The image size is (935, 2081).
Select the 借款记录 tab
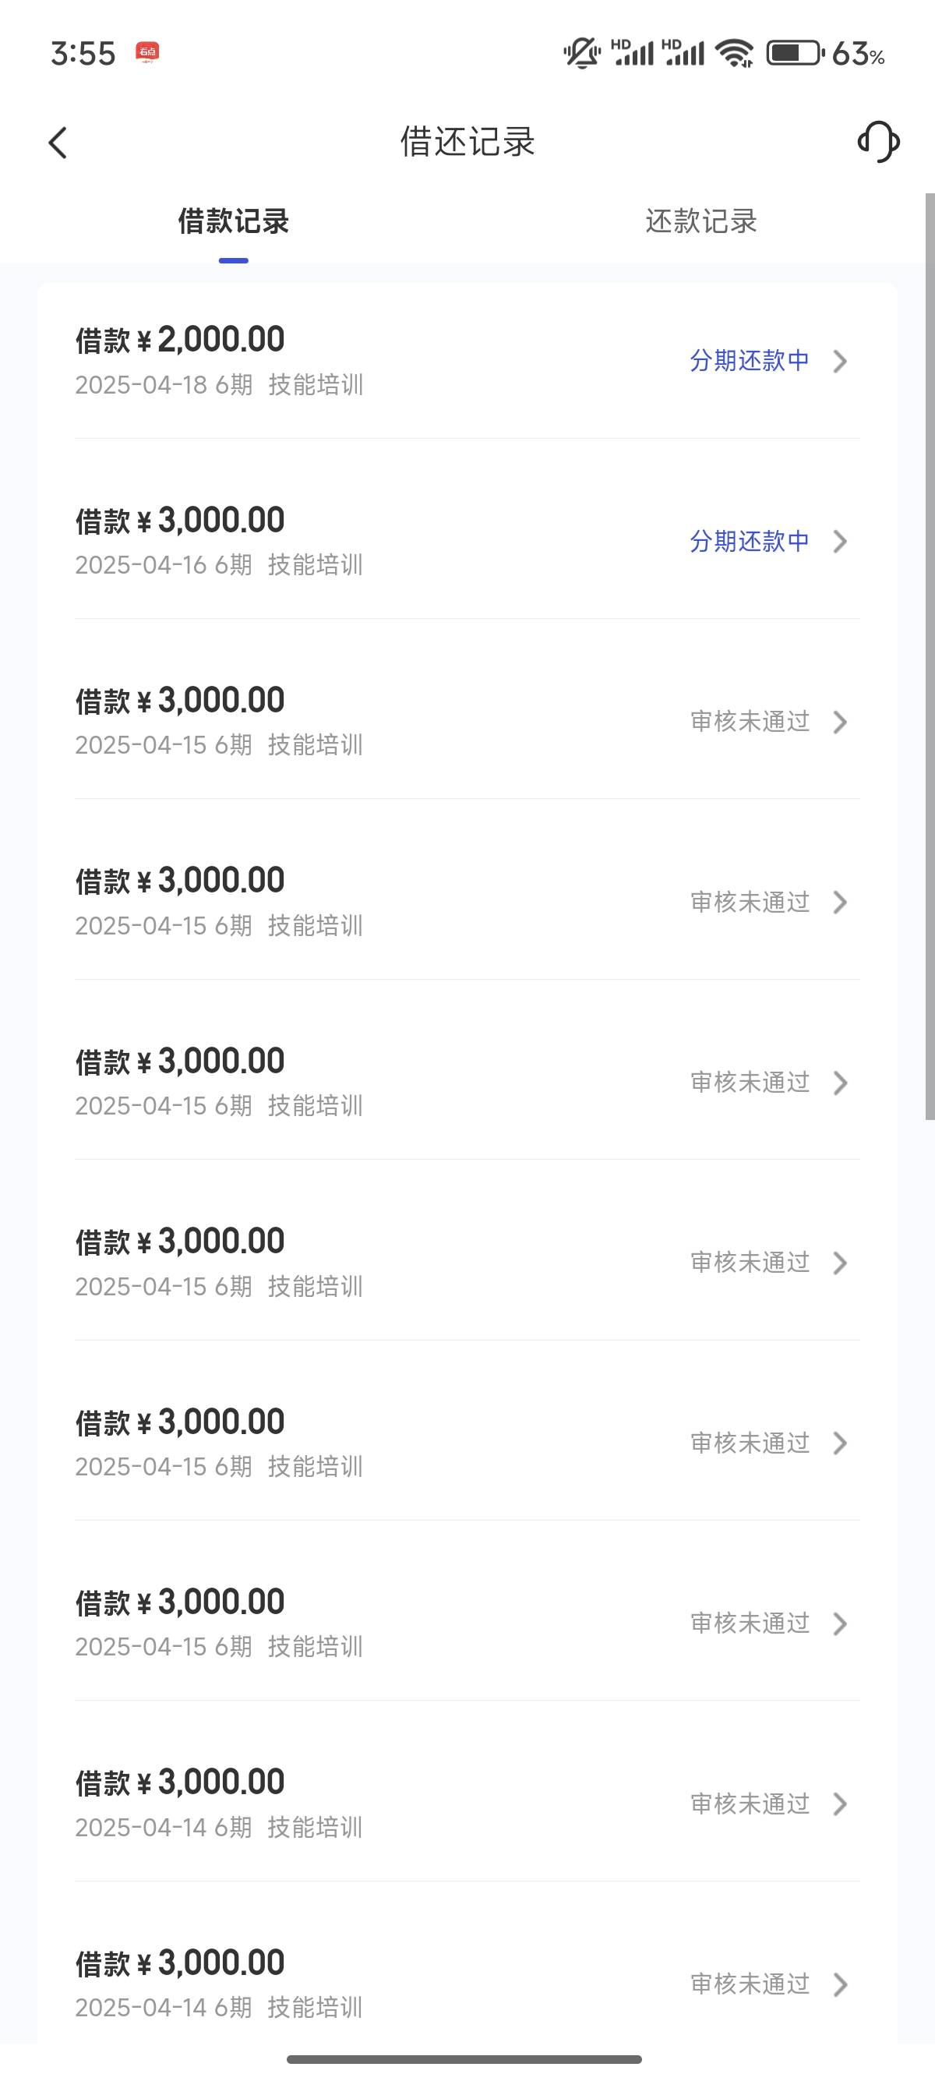(233, 221)
